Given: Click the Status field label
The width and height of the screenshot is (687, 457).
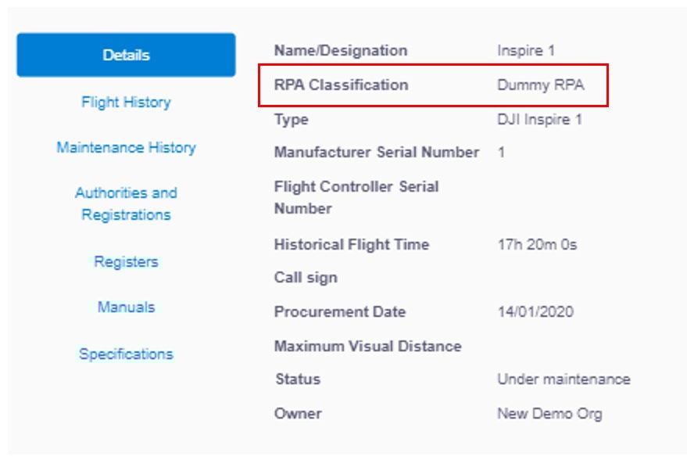Looking at the screenshot, I should [x=293, y=379].
